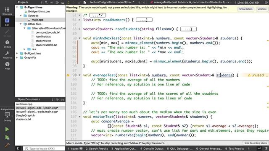Toggle the left sidebar visibility
269x151 pixels.
[18, 148]
